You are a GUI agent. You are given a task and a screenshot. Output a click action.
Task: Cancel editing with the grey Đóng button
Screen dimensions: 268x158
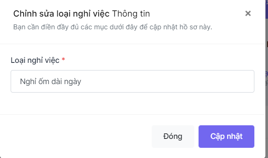pyautogui.click(x=173, y=136)
